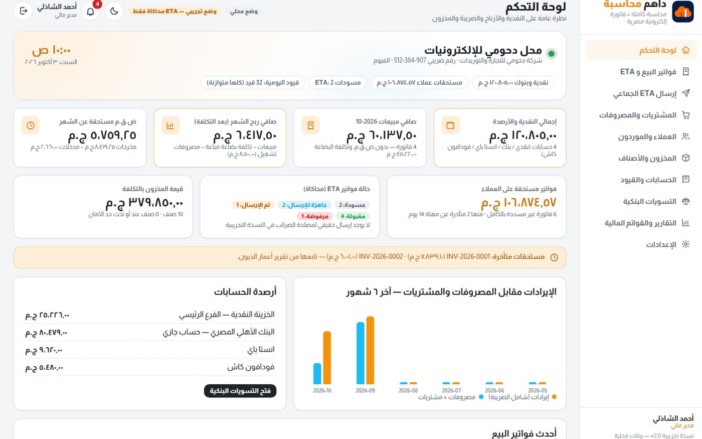
Task: Click أحدث فواتير البيع heading
Action: (524, 433)
